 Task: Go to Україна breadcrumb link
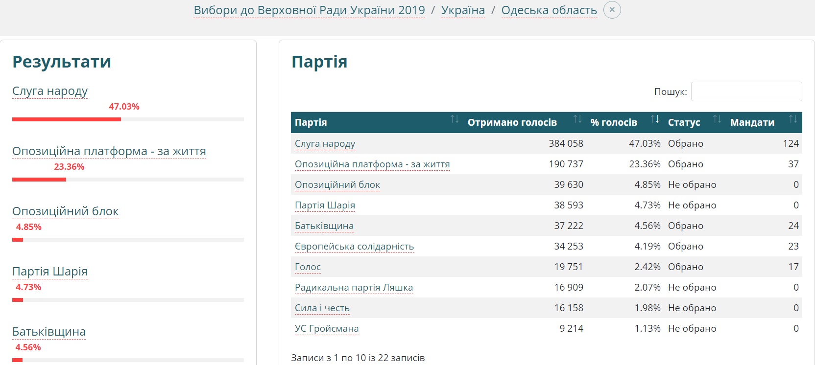pos(463,10)
